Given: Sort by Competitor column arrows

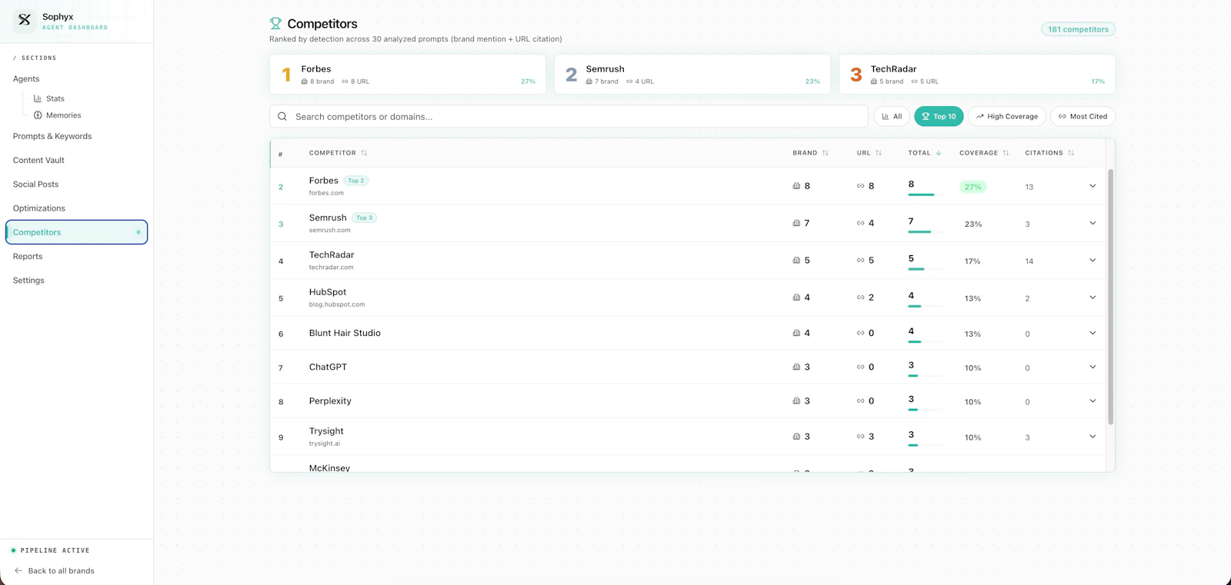Looking at the screenshot, I should tap(364, 153).
